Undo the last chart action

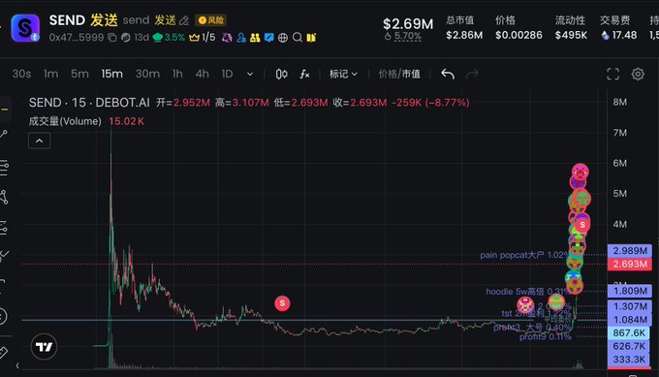(448, 74)
